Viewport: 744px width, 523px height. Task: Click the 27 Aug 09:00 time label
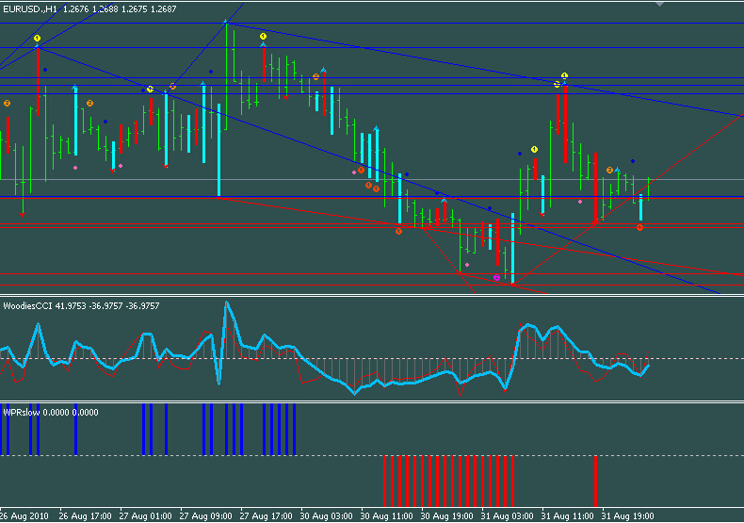click(x=205, y=515)
